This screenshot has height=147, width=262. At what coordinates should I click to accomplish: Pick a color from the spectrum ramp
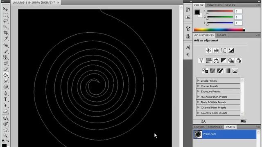219,30
